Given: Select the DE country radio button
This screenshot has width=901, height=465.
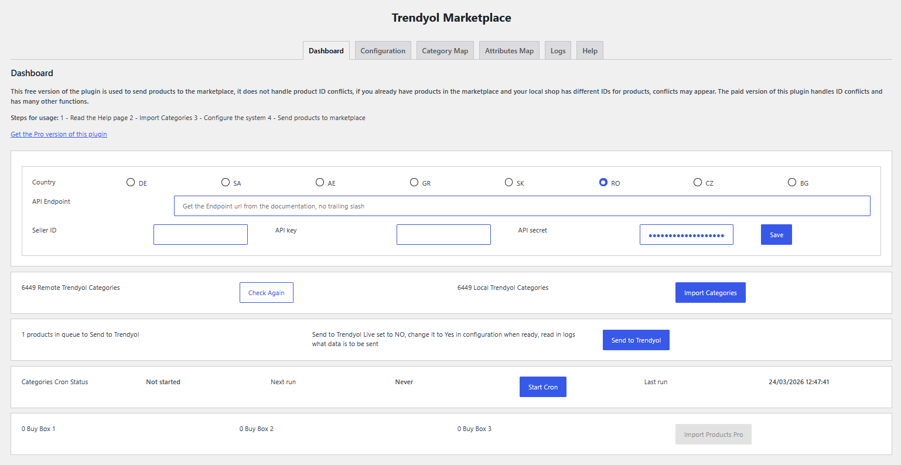Looking at the screenshot, I should (131, 182).
